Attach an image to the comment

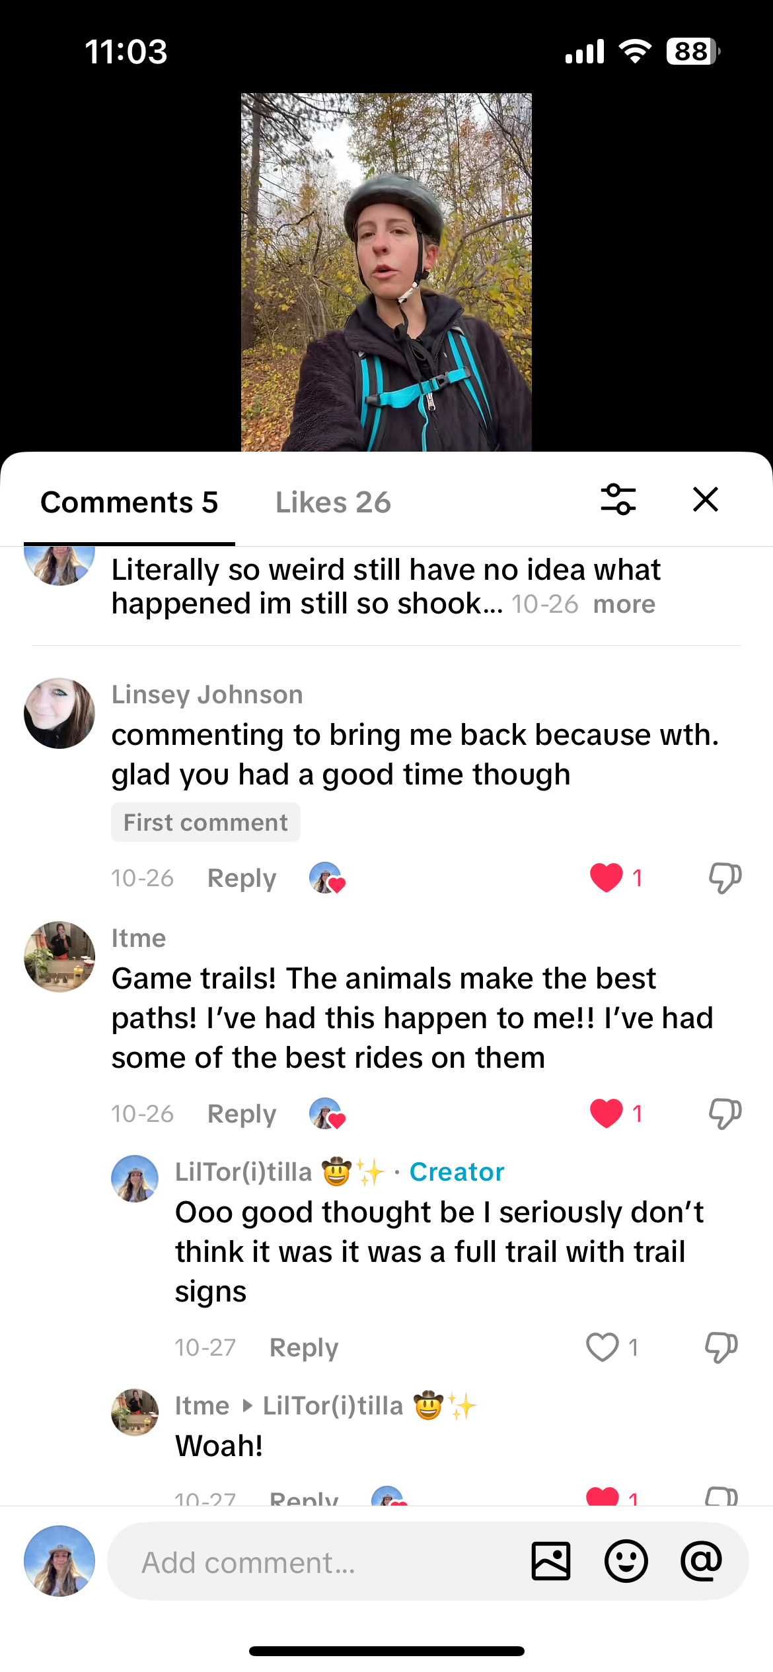coord(550,1561)
